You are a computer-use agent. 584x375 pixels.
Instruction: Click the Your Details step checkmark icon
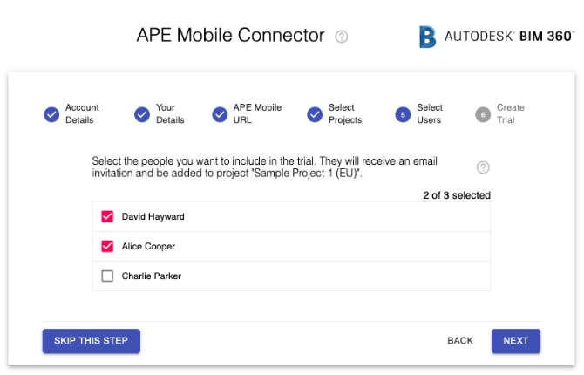coord(142,114)
